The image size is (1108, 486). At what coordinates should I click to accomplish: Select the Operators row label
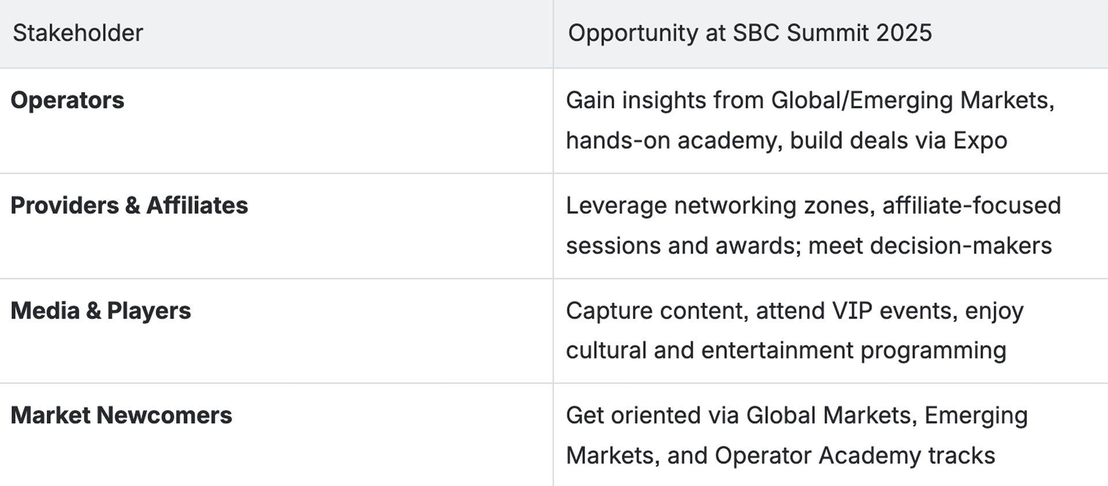68,100
